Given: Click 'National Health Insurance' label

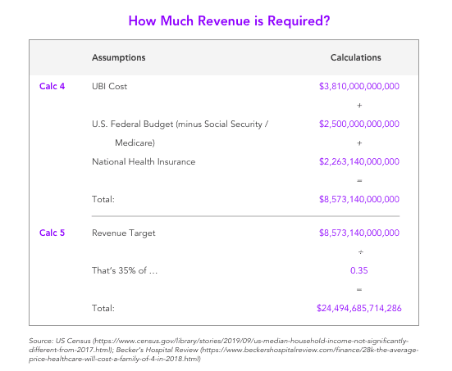Looking at the screenshot, I should coord(144,162).
